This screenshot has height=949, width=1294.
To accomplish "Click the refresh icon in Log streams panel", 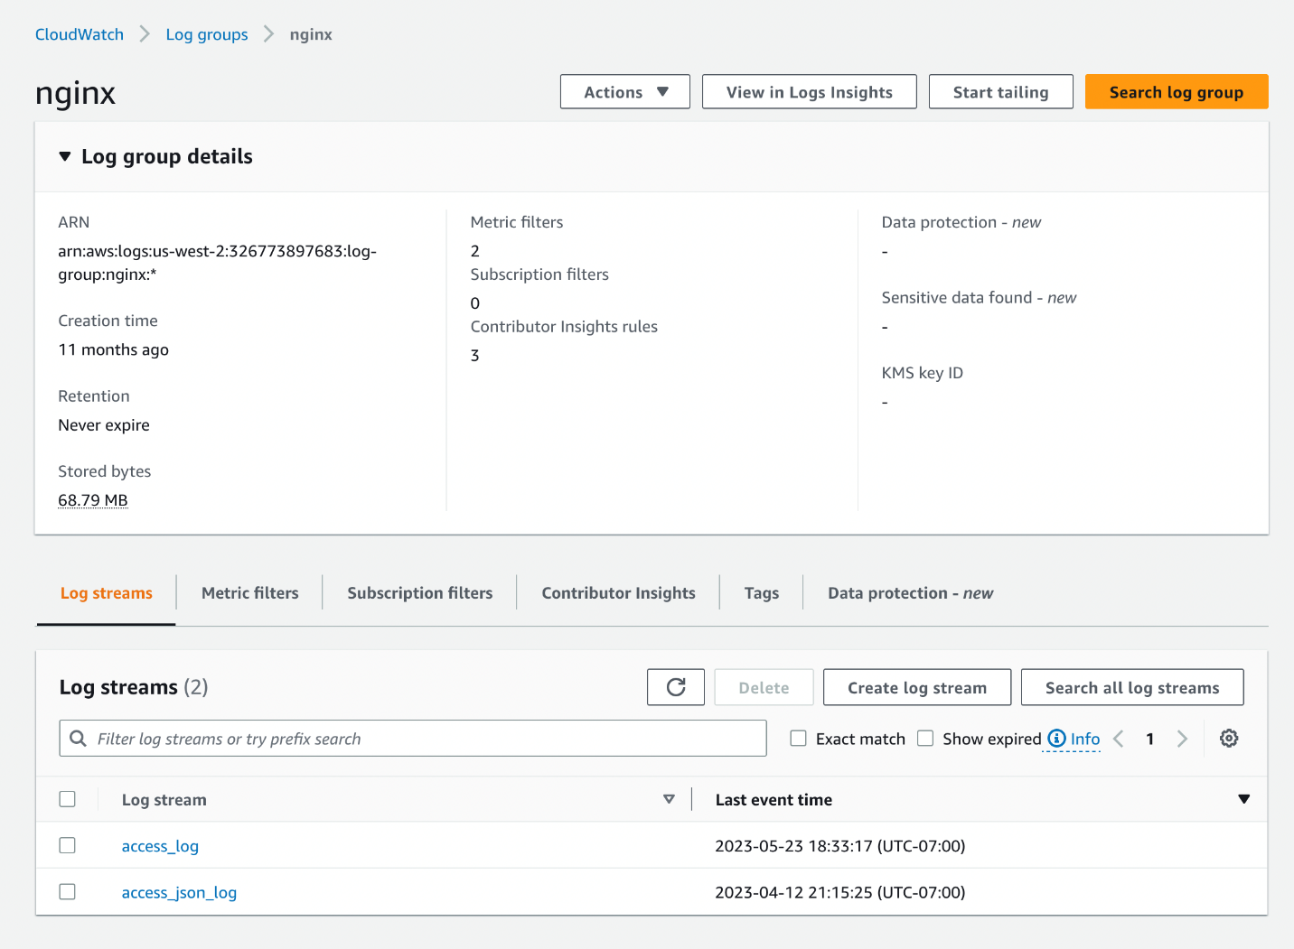I will coord(675,687).
